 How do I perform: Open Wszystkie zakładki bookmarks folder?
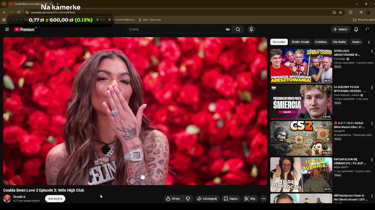click(364, 20)
